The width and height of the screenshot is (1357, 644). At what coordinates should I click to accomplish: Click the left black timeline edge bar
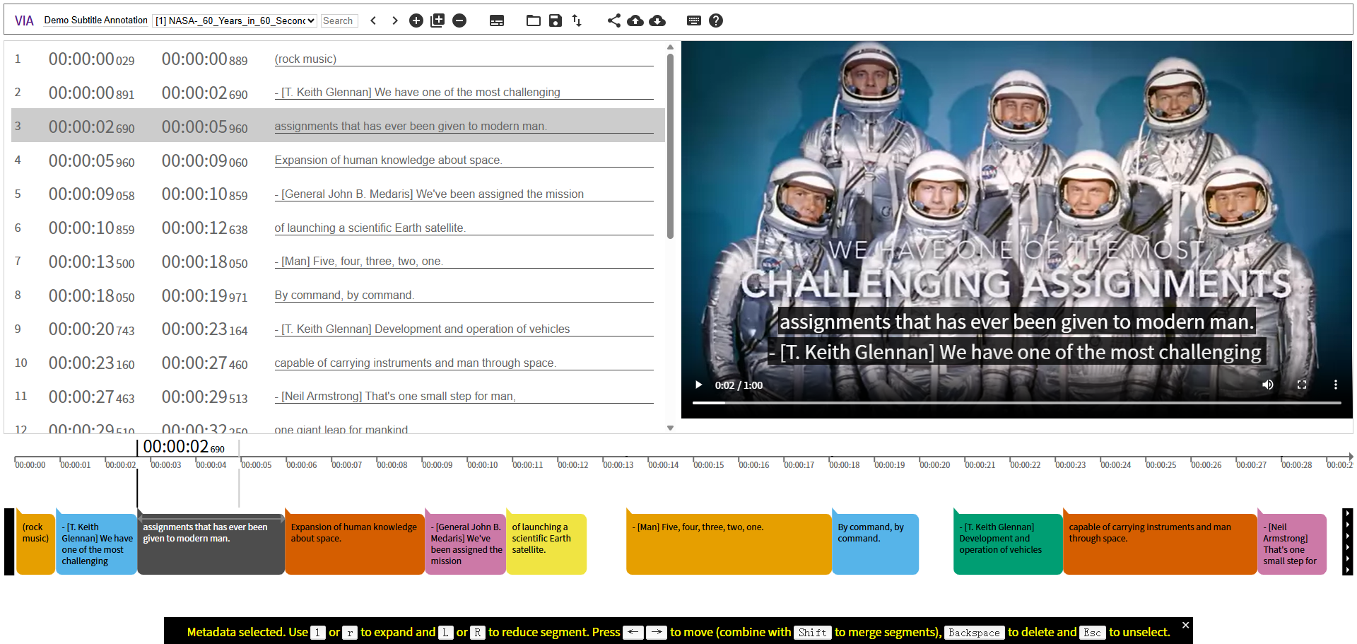(x=9, y=541)
